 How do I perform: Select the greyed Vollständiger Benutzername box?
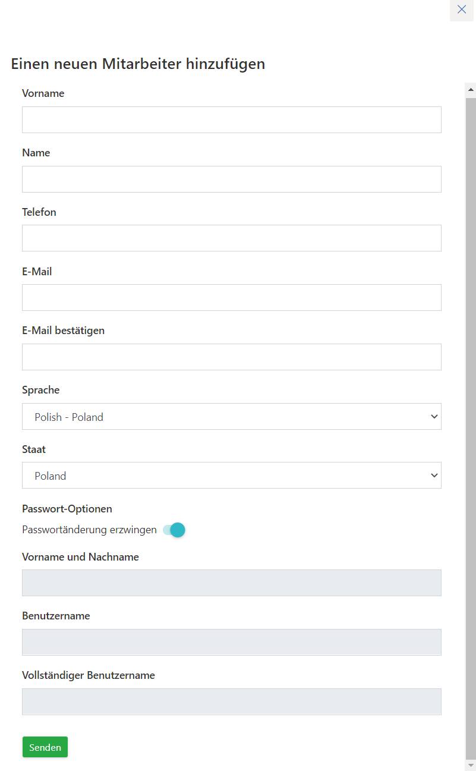click(232, 701)
